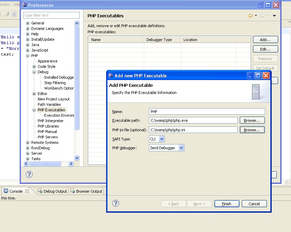Go back using the yellow back arrow in Preferences
Viewport: 291px width, 232px height.
[x=250, y=16]
